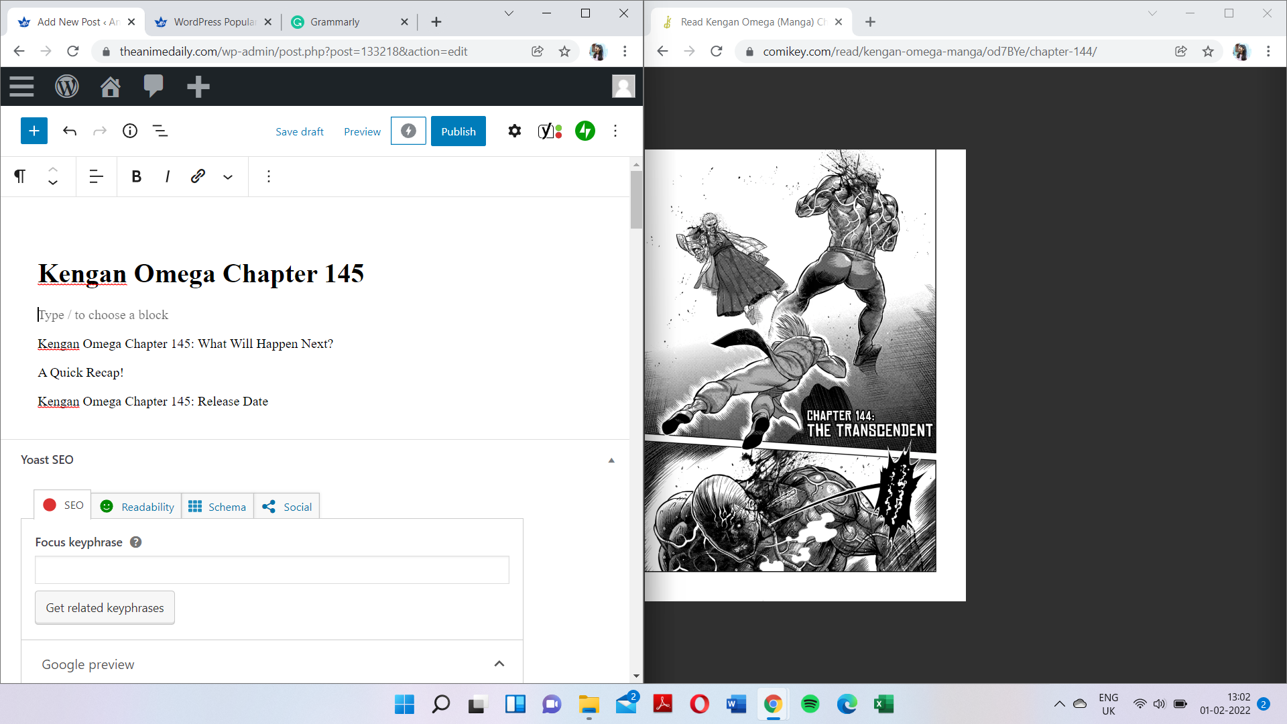
Task: Open the Jetpack green lightning icon
Action: (x=585, y=131)
